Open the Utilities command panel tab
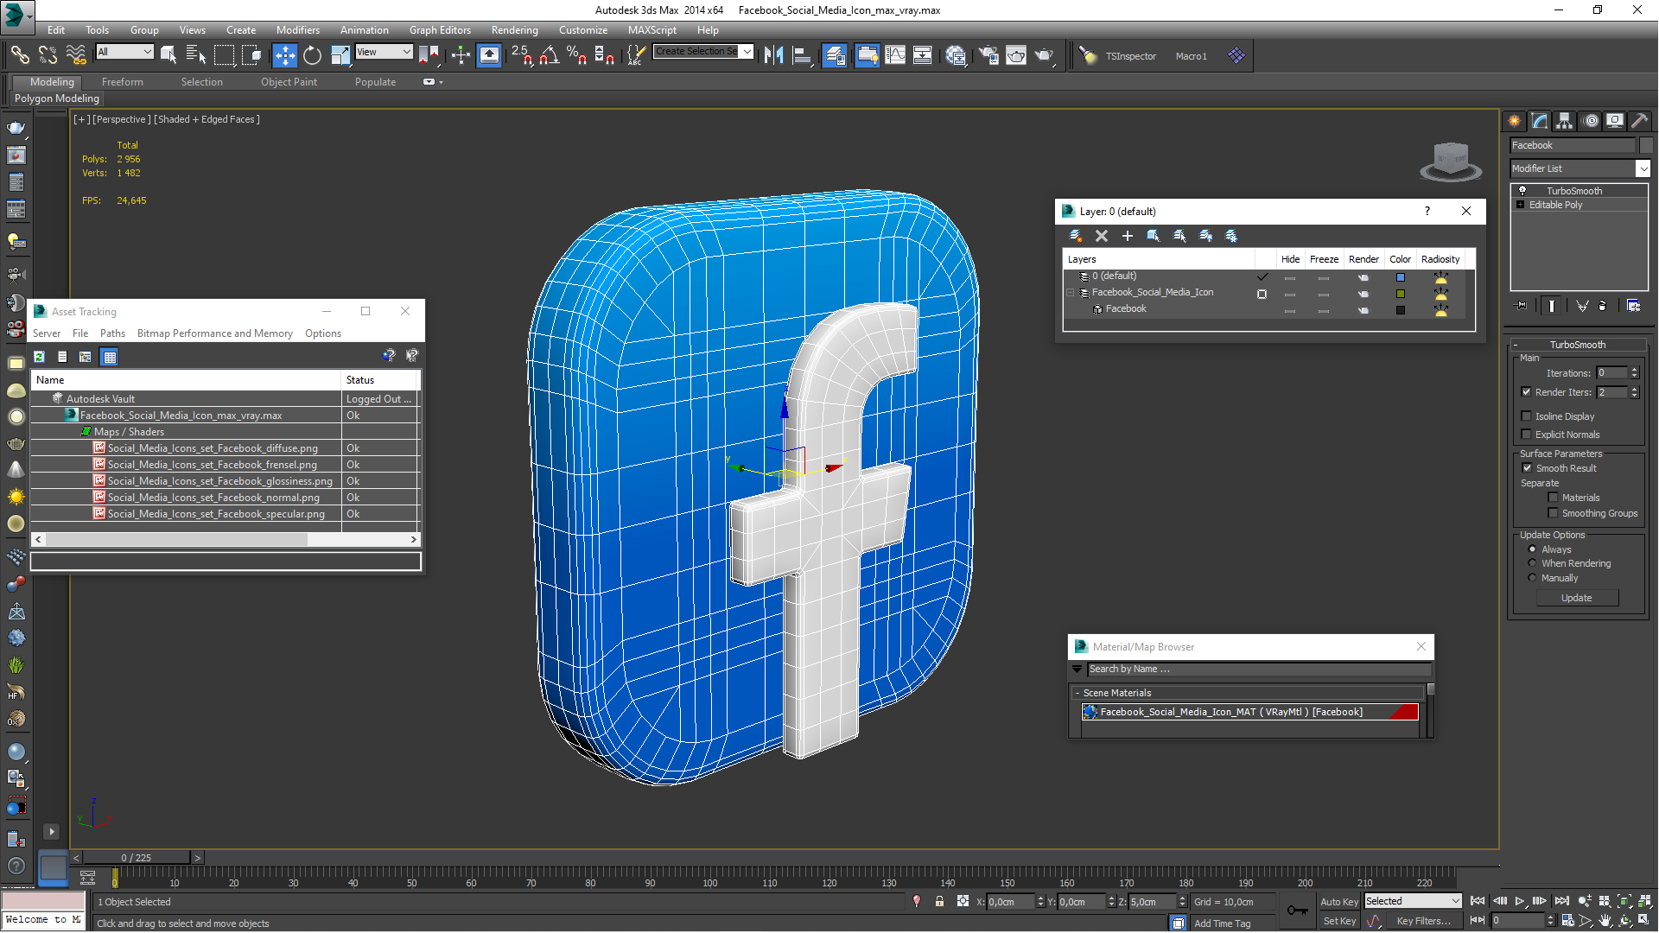Screen dimensions: 1659x933 point(1639,121)
